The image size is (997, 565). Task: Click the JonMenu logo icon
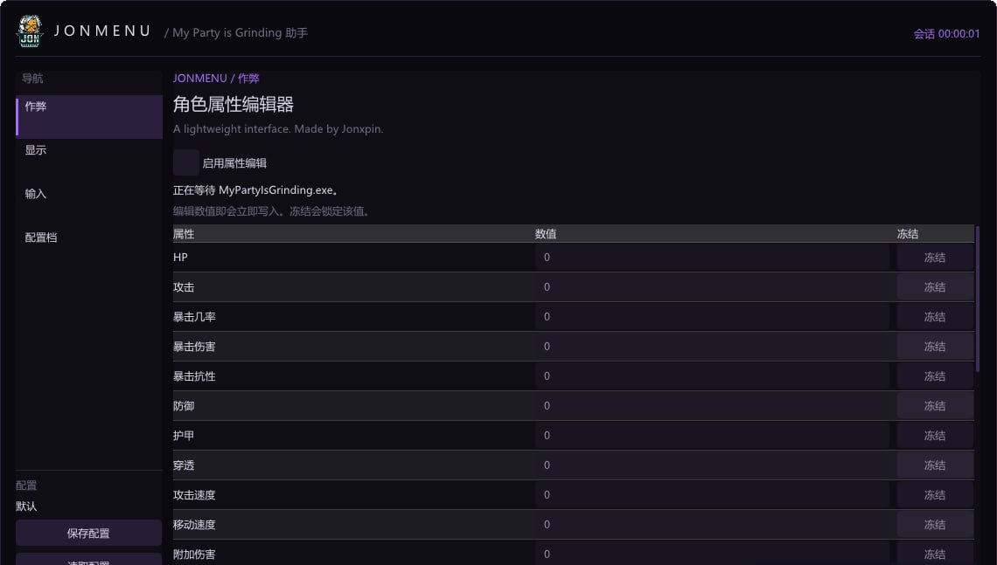(30, 31)
